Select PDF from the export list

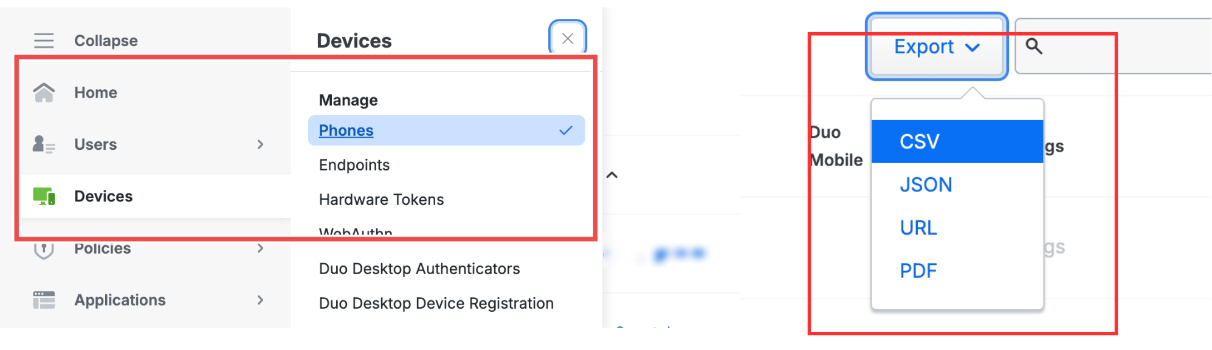[x=918, y=271]
